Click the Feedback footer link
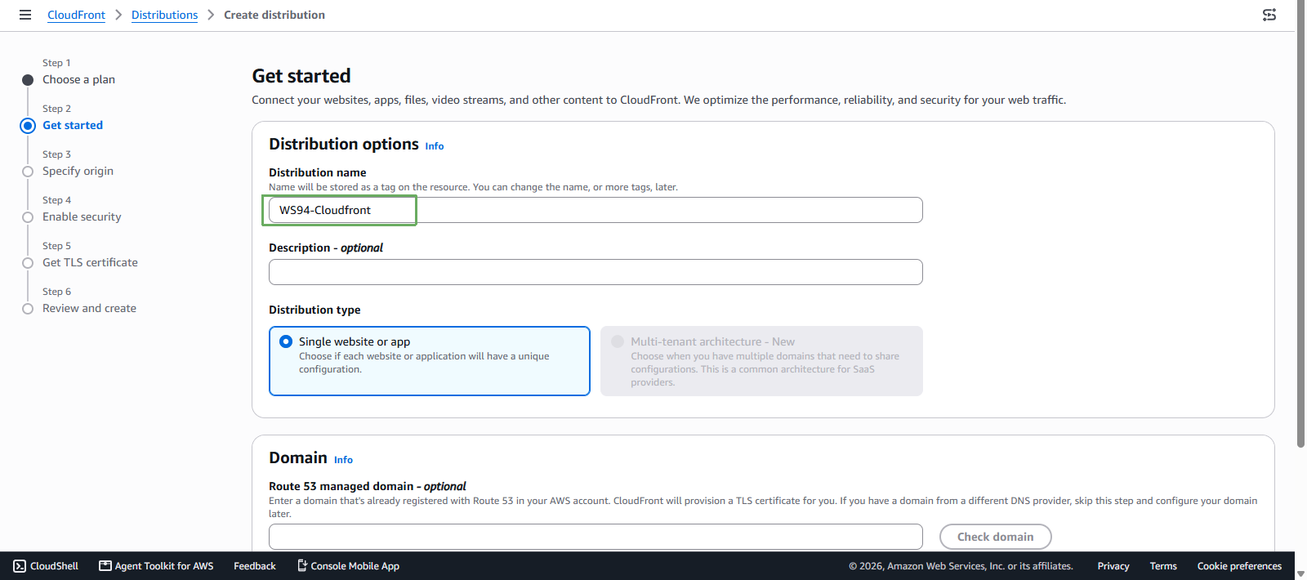Image resolution: width=1307 pixels, height=580 pixels. [255, 566]
